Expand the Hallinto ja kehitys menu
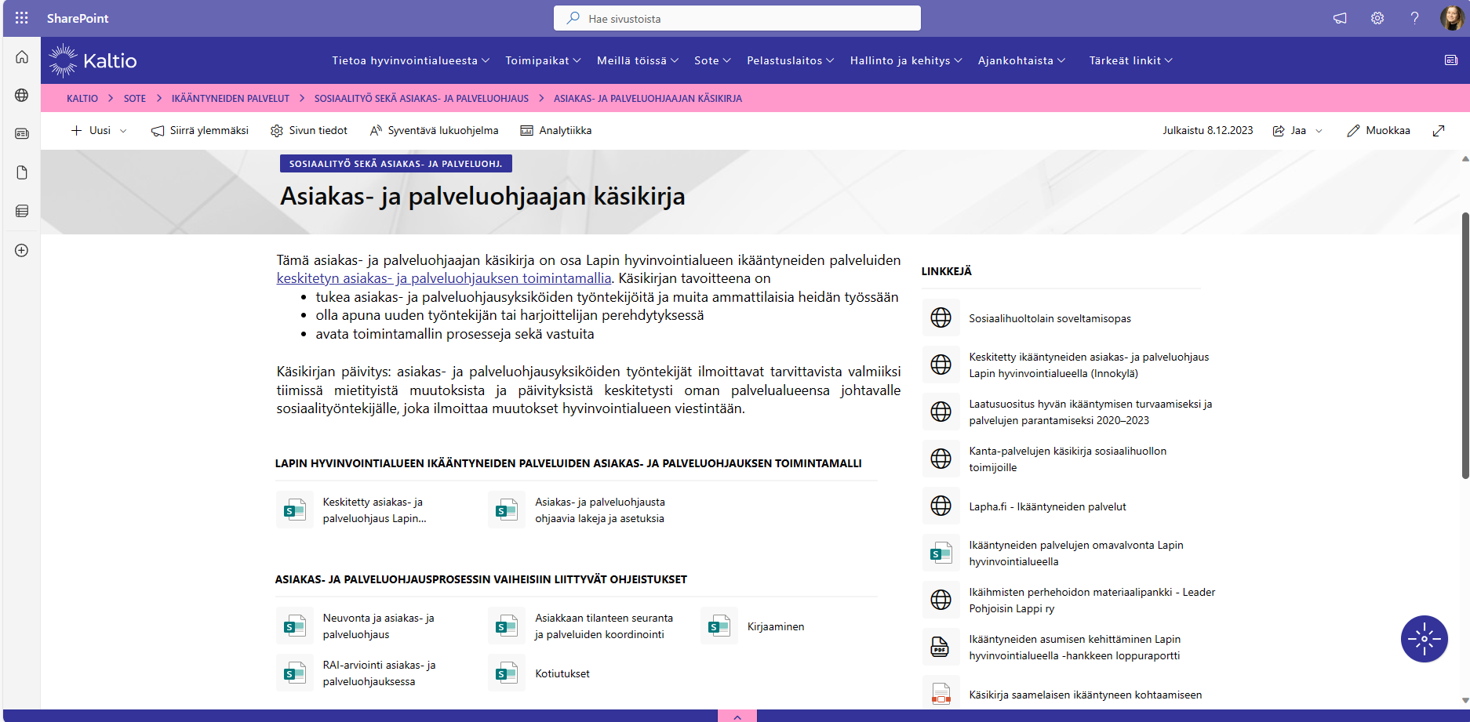Viewport: 1470px width, 722px height. click(906, 60)
